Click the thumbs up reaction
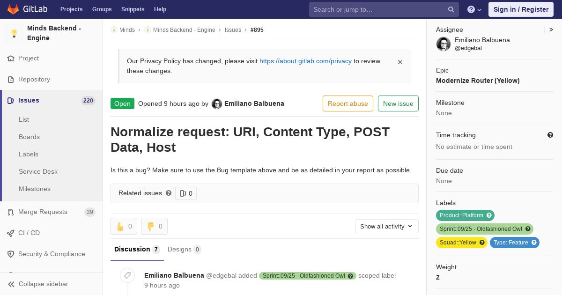Screen dimensions: 562x295 [x=124, y=226]
